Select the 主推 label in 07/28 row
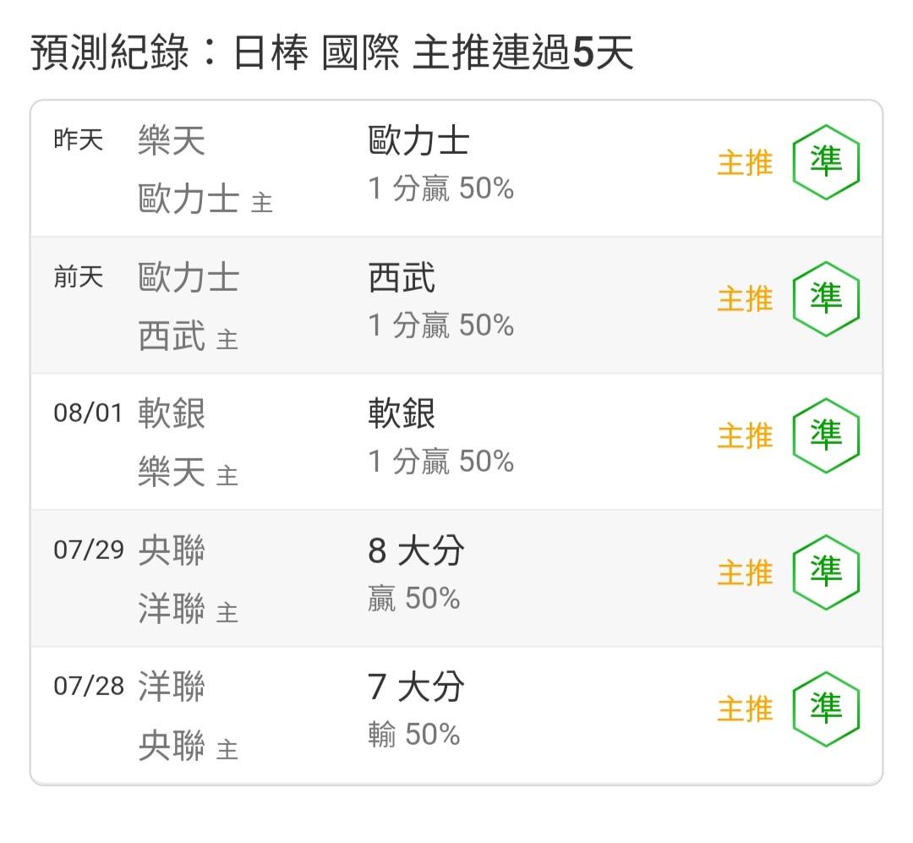This screenshot has height=843, width=913. (745, 709)
